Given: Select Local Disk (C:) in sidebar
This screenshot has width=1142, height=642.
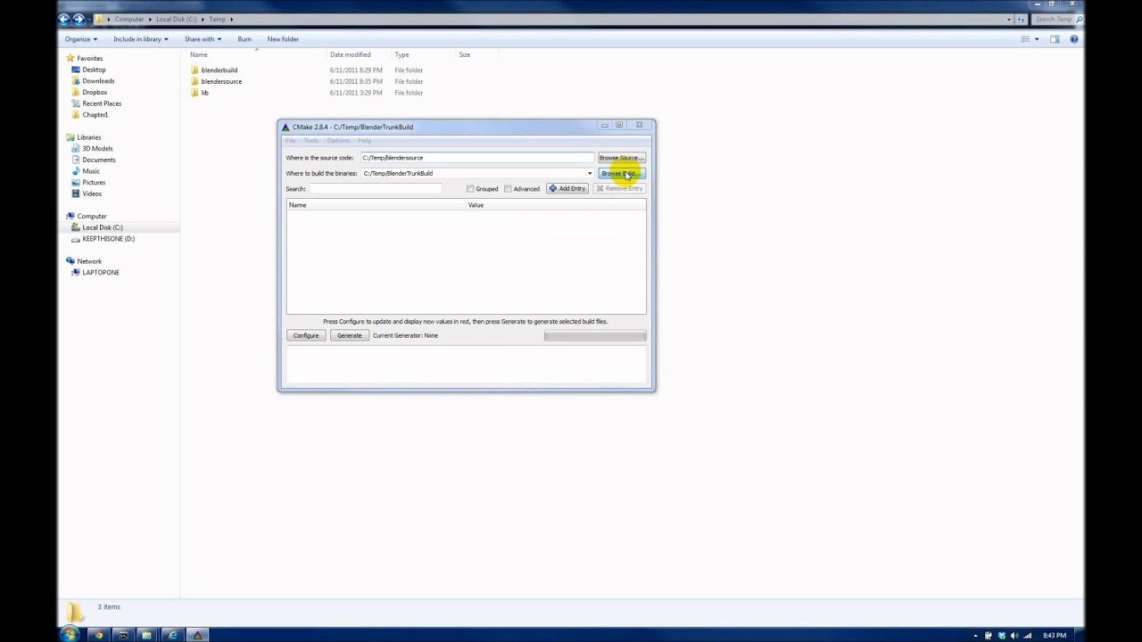Looking at the screenshot, I should point(103,227).
